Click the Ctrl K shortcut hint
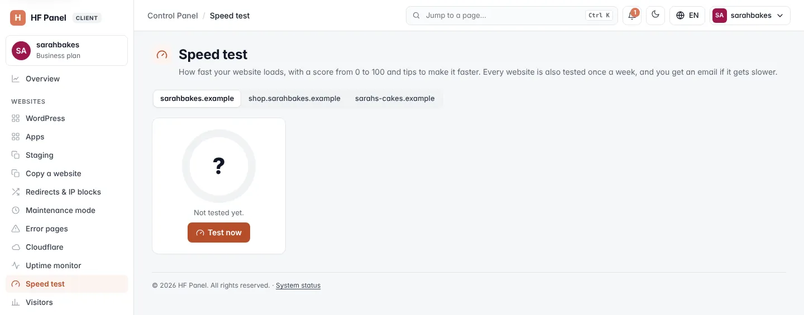The width and height of the screenshot is (804, 315). pos(599,16)
